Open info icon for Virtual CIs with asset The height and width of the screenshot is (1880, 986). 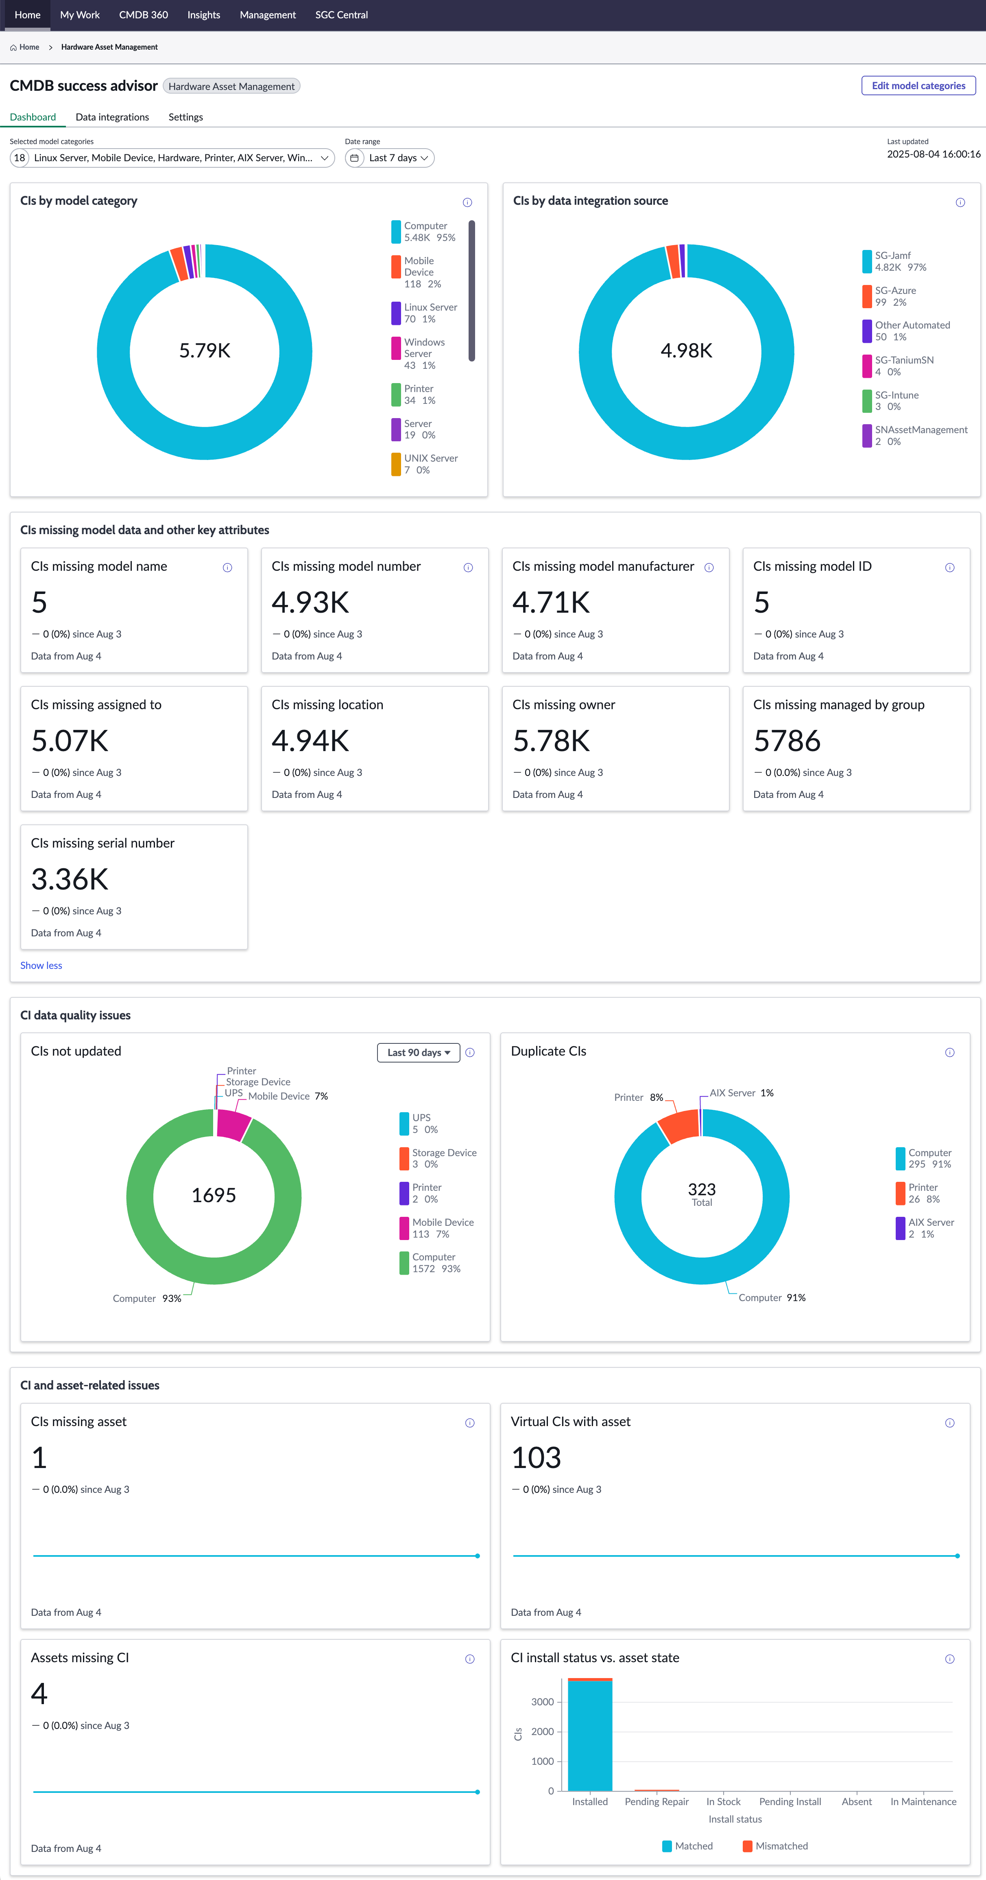point(949,1422)
